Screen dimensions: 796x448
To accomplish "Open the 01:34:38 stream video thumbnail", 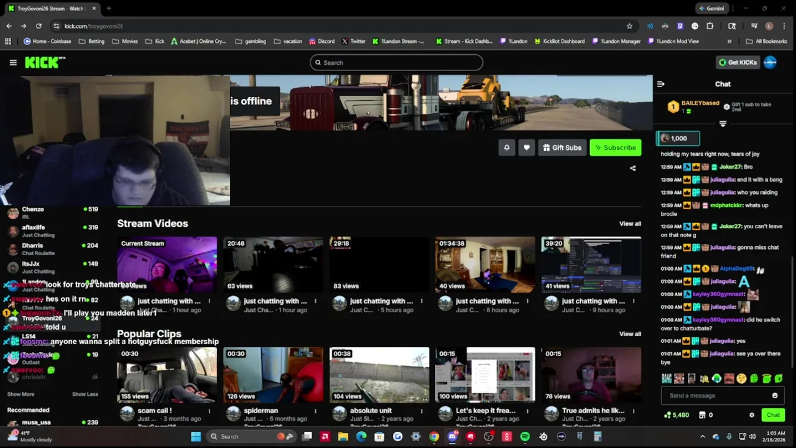I will (x=485, y=264).
